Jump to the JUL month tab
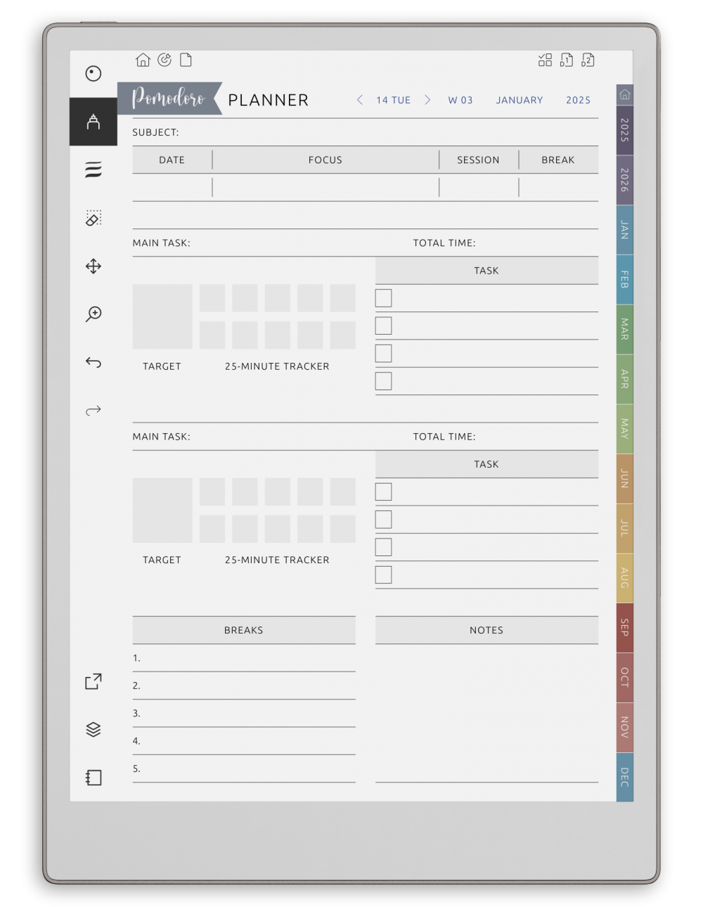 click(x=624, y=528)
